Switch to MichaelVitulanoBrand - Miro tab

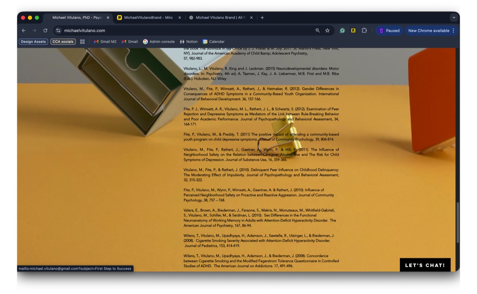[149, 18]
